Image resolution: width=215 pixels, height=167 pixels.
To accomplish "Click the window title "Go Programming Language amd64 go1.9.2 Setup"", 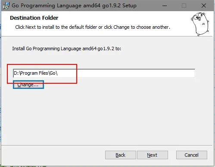I will click(x=74, y=6).
